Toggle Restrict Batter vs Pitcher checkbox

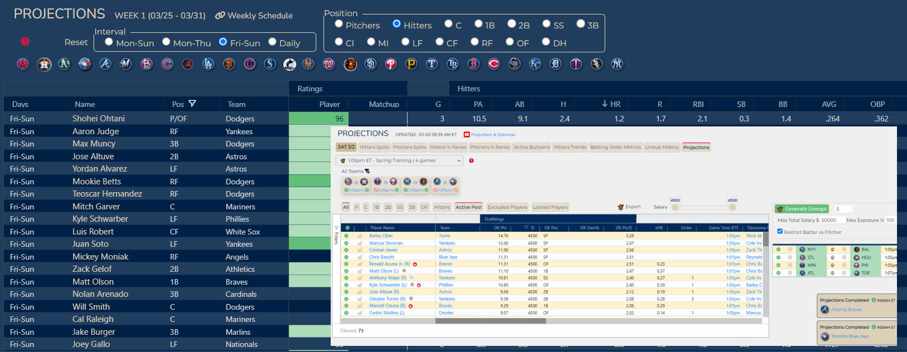pyautogui.click(x=780, y=231)
